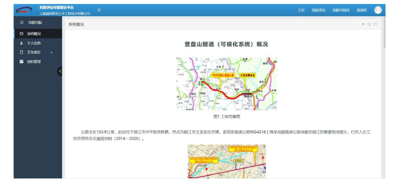Refresh the 系统概况 panel
The image size is (394, 193).
(369, 24)
